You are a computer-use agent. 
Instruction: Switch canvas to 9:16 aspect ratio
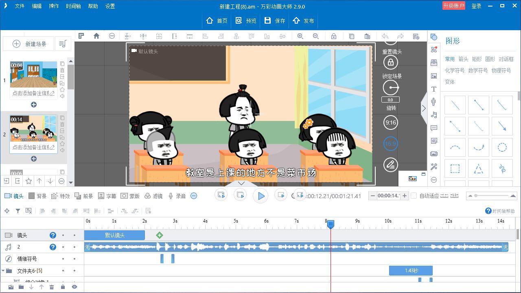click(391, 122)
